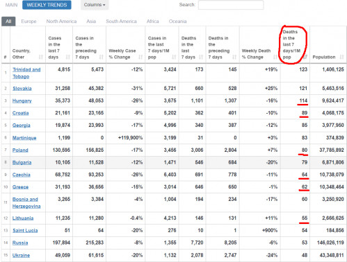Sort by Country, Other column arrows
Screen dimensions: 347x262
[41, 57]
